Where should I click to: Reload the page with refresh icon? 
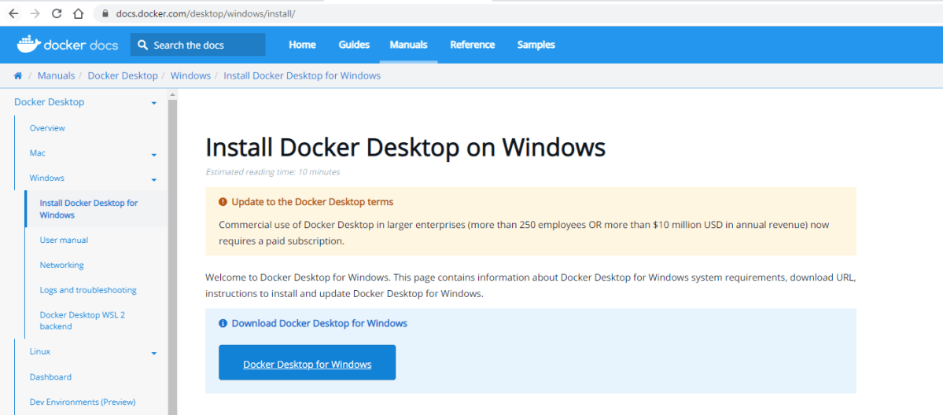pyautogui.click(x=57, y=13)
